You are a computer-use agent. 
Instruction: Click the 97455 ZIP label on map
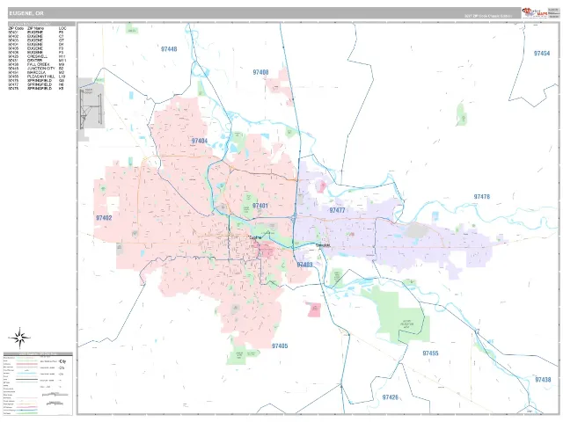pos(430,353)
